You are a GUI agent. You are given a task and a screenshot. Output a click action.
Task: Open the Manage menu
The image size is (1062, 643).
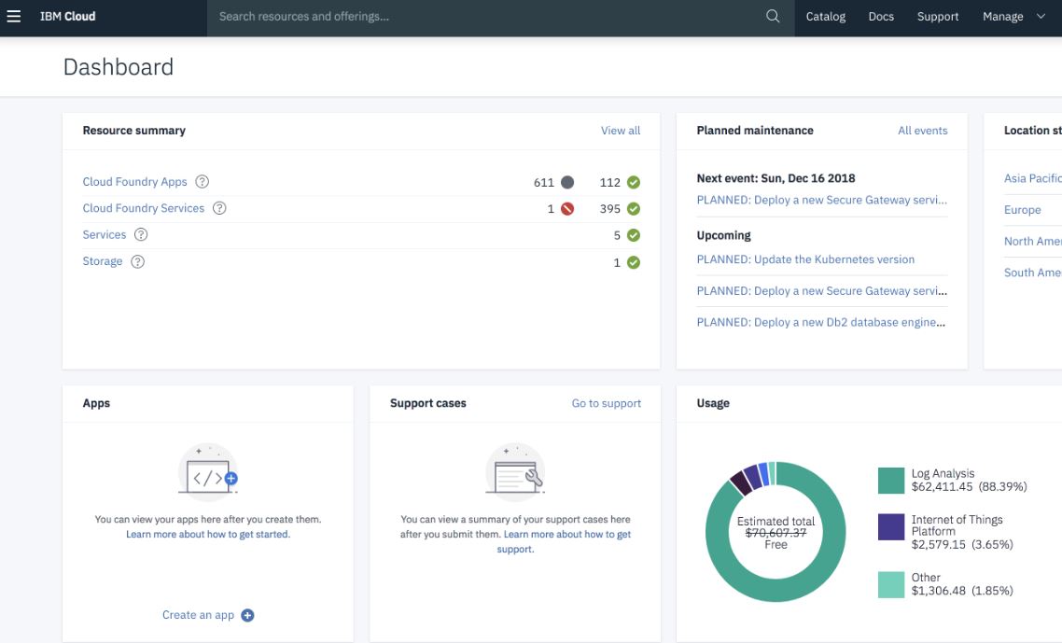point(1003,16)
